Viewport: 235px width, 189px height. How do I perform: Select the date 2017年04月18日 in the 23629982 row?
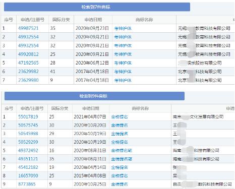92,72
